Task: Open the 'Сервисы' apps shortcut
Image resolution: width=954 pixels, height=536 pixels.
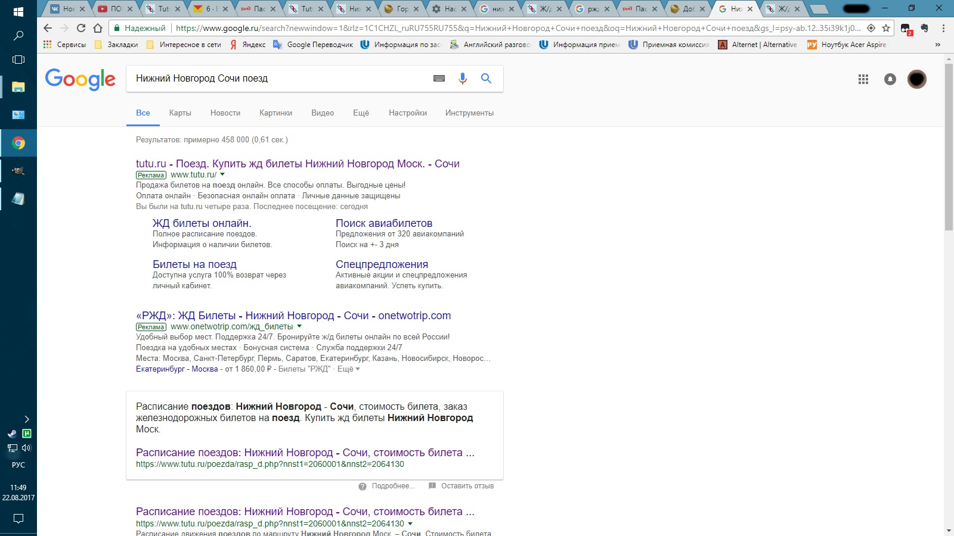Action: 65,45
